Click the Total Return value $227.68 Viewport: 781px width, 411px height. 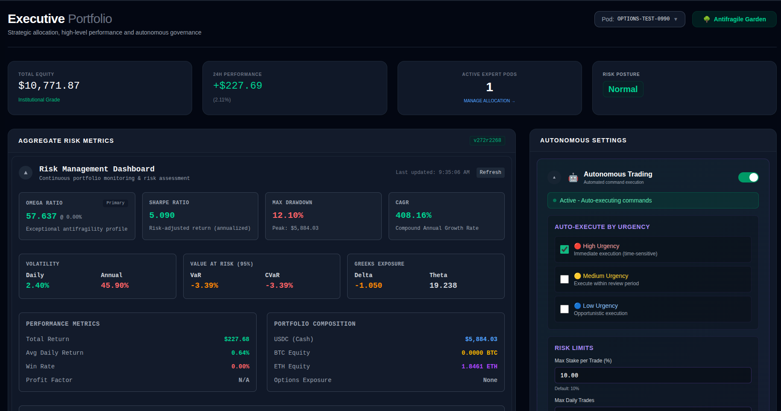(x=237, y=339)
